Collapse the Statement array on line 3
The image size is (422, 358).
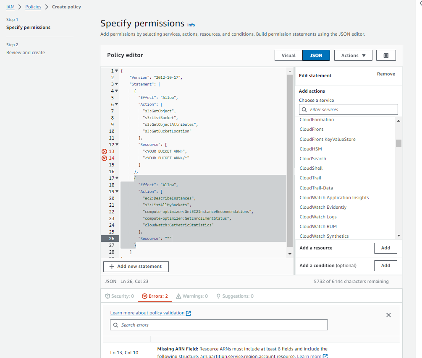click(116, 84)
